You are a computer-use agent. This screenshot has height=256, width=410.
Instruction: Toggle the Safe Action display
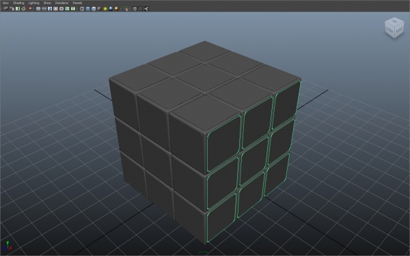pyautogui.click(x=67, y=9)
